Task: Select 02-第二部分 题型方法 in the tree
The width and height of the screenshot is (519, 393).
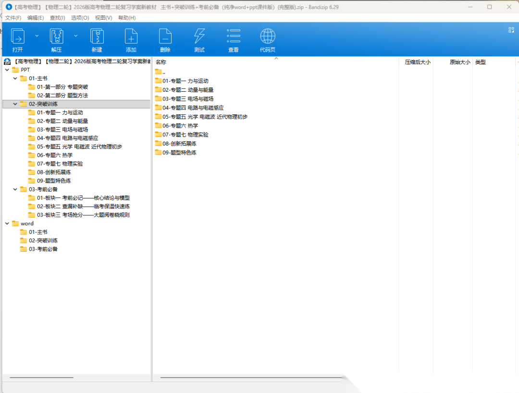Action: (62, 96)
